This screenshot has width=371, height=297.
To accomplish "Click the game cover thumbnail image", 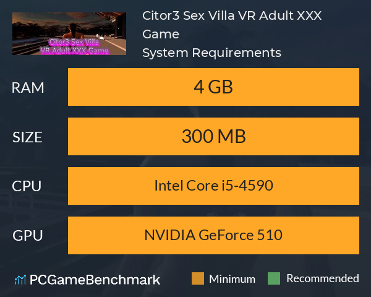I will (x=69, y=33).
